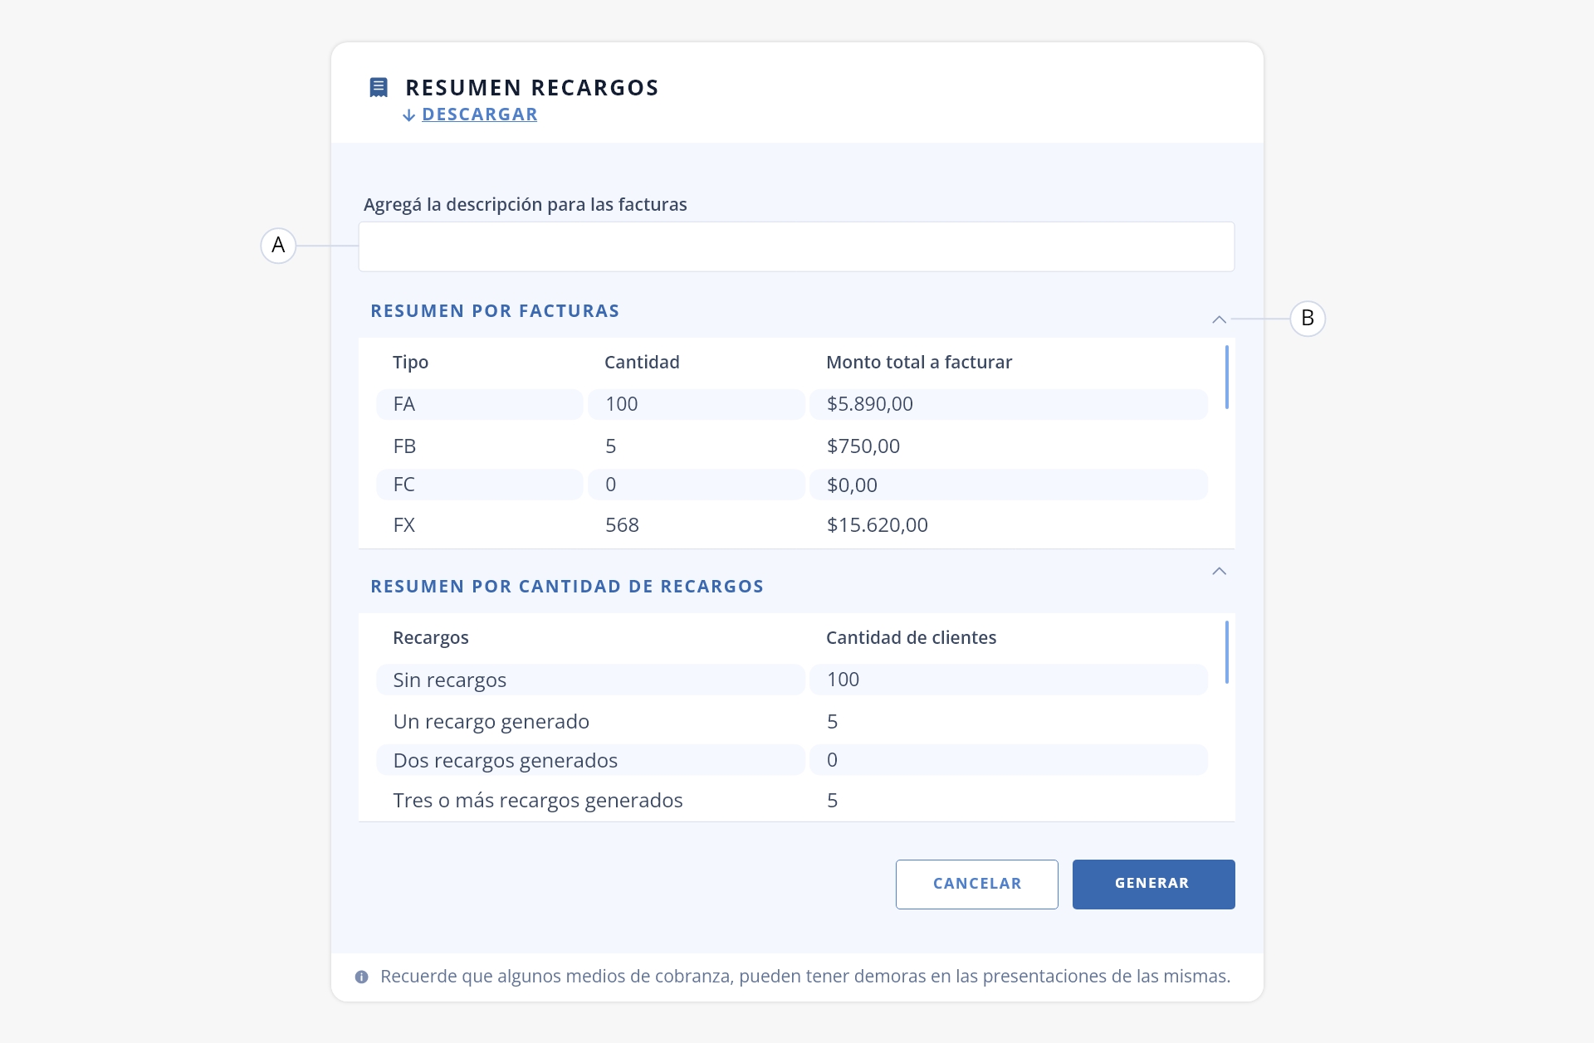
Task: Select the FA type cell
Action: (480, 404)
